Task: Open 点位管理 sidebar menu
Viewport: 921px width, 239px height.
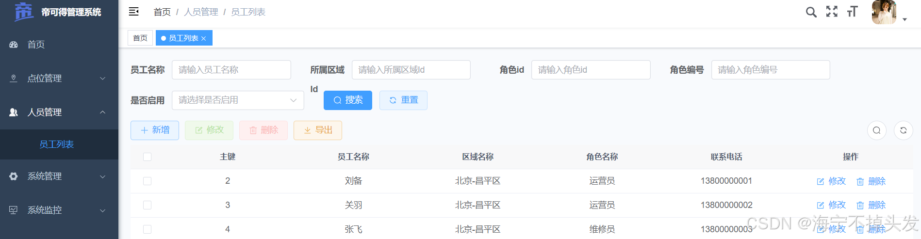Action: [59, 79]
